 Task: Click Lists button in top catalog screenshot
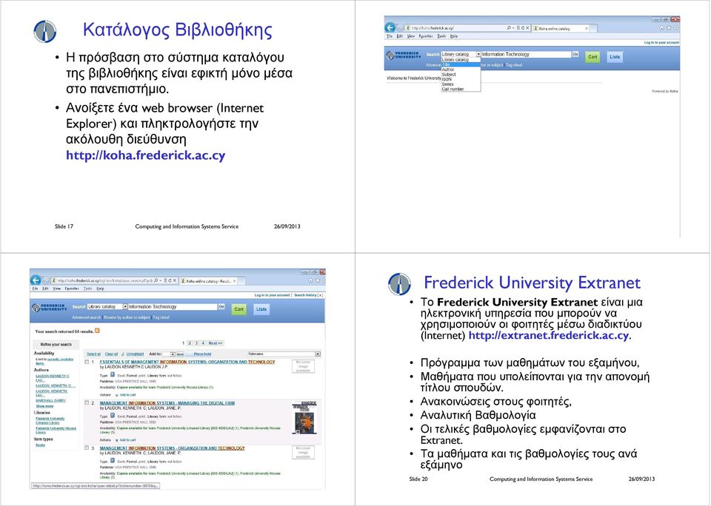615,57
